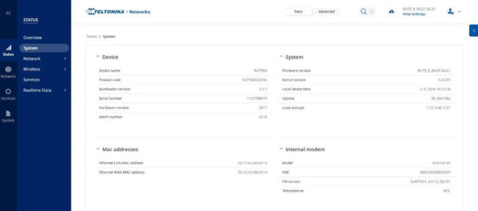Click the search magnifier icon
The image size is (478, 211).
[363, 12]
